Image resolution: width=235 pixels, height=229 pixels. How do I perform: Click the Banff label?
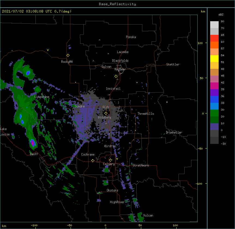point(34,154)
